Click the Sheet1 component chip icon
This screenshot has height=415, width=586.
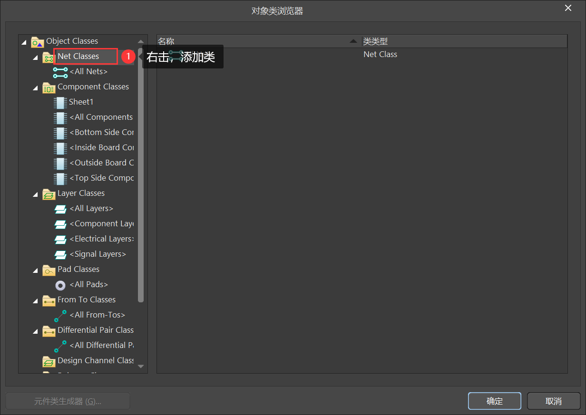(x=60, y=103)
